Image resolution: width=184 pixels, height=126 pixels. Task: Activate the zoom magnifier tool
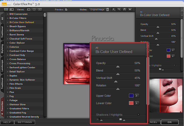(119, 10)
